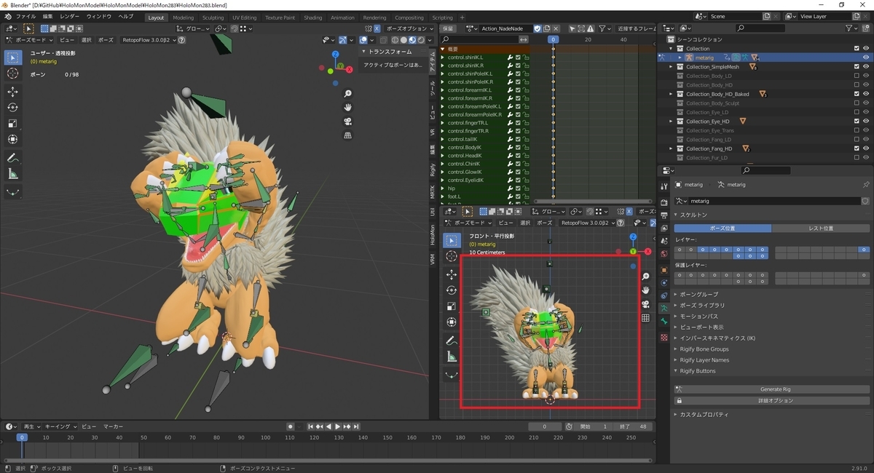Screen dimensions: 874x473
Task: Expand metarig object in outliner
Action: (680, 57)
